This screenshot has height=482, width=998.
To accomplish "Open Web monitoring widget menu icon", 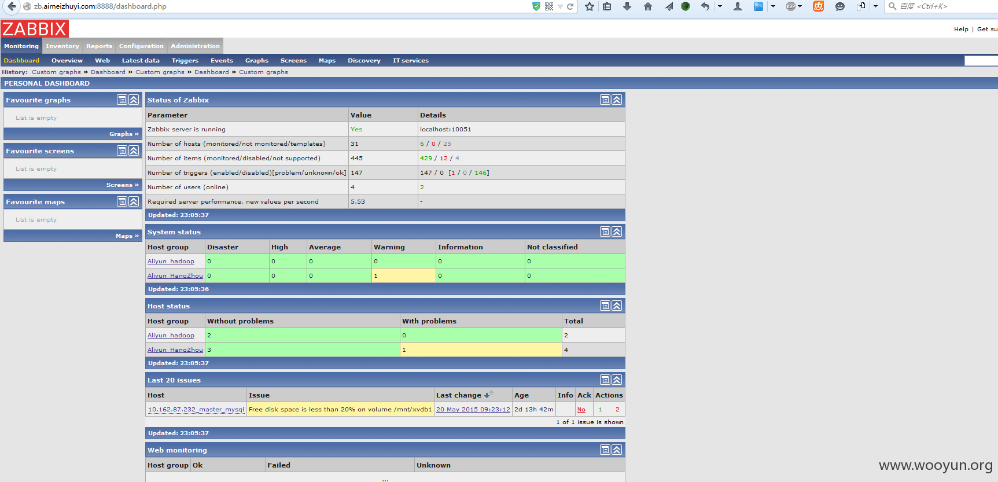I will tap(605, 450).
